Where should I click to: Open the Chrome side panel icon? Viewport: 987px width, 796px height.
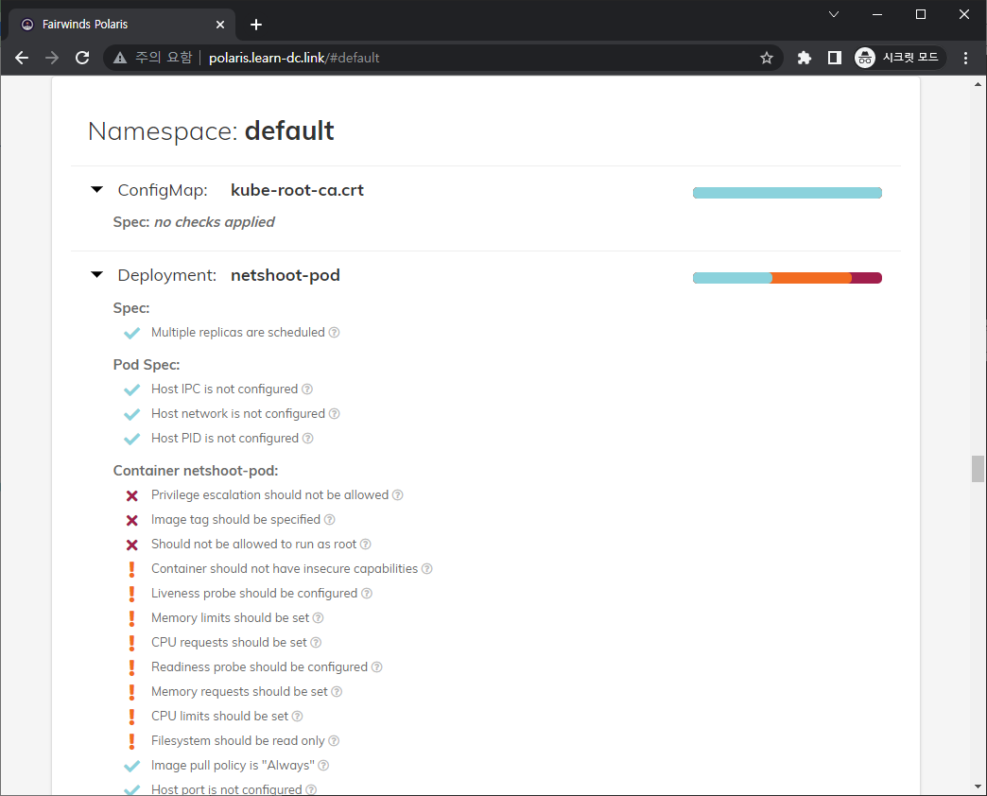834,58
